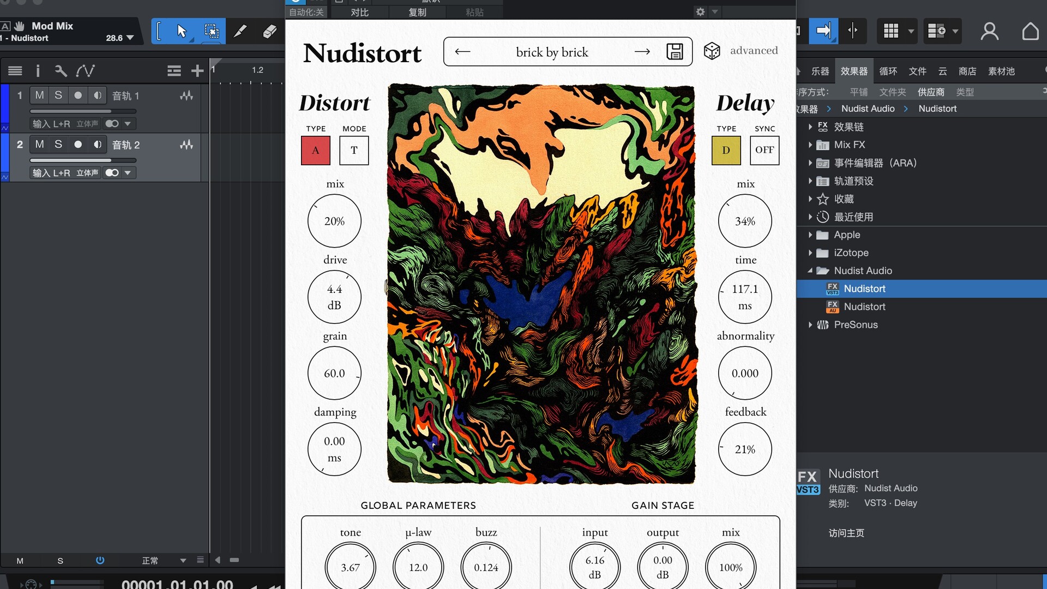Switch to the 效果器 browser tab
The height and width of the screenshot is (589, 1047).
854,71
